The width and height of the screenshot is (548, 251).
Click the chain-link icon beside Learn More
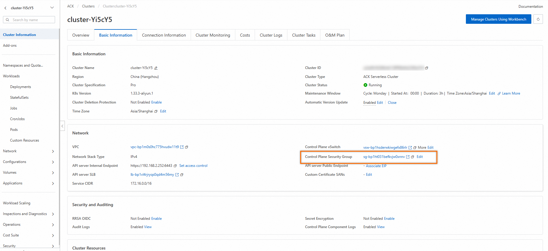(x=499, y=94)
